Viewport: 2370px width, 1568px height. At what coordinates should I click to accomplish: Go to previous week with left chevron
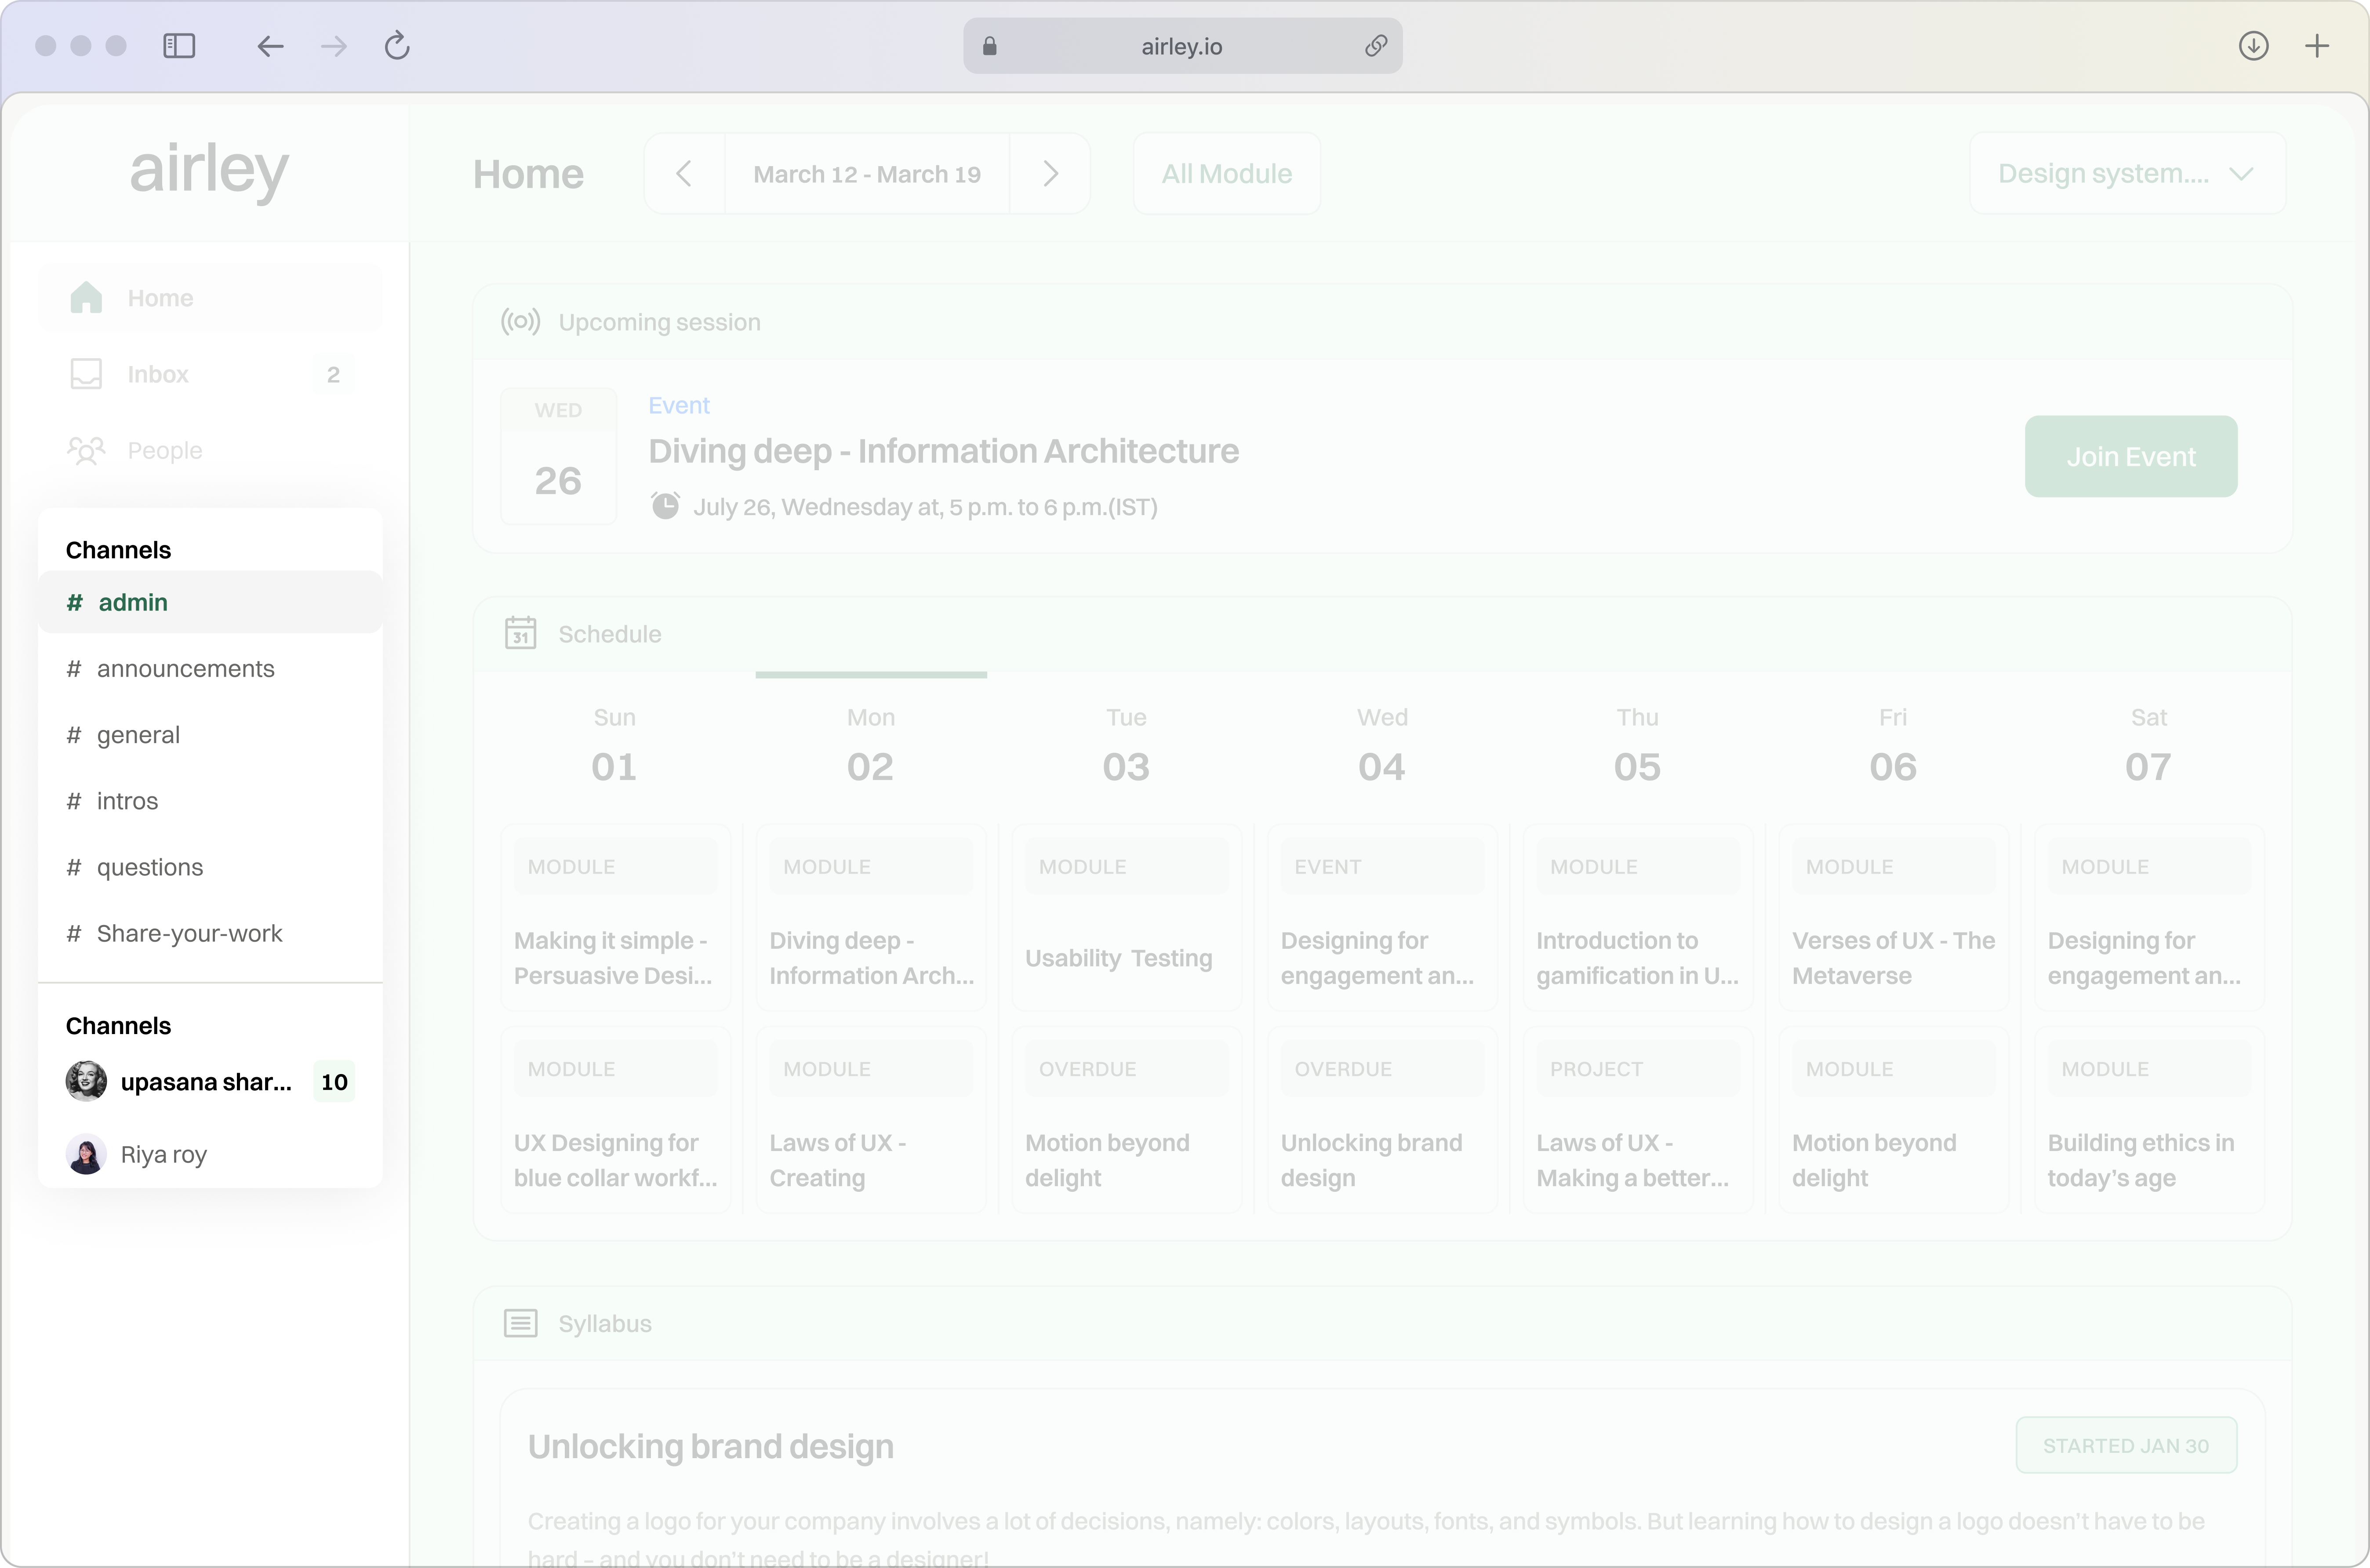684,173
